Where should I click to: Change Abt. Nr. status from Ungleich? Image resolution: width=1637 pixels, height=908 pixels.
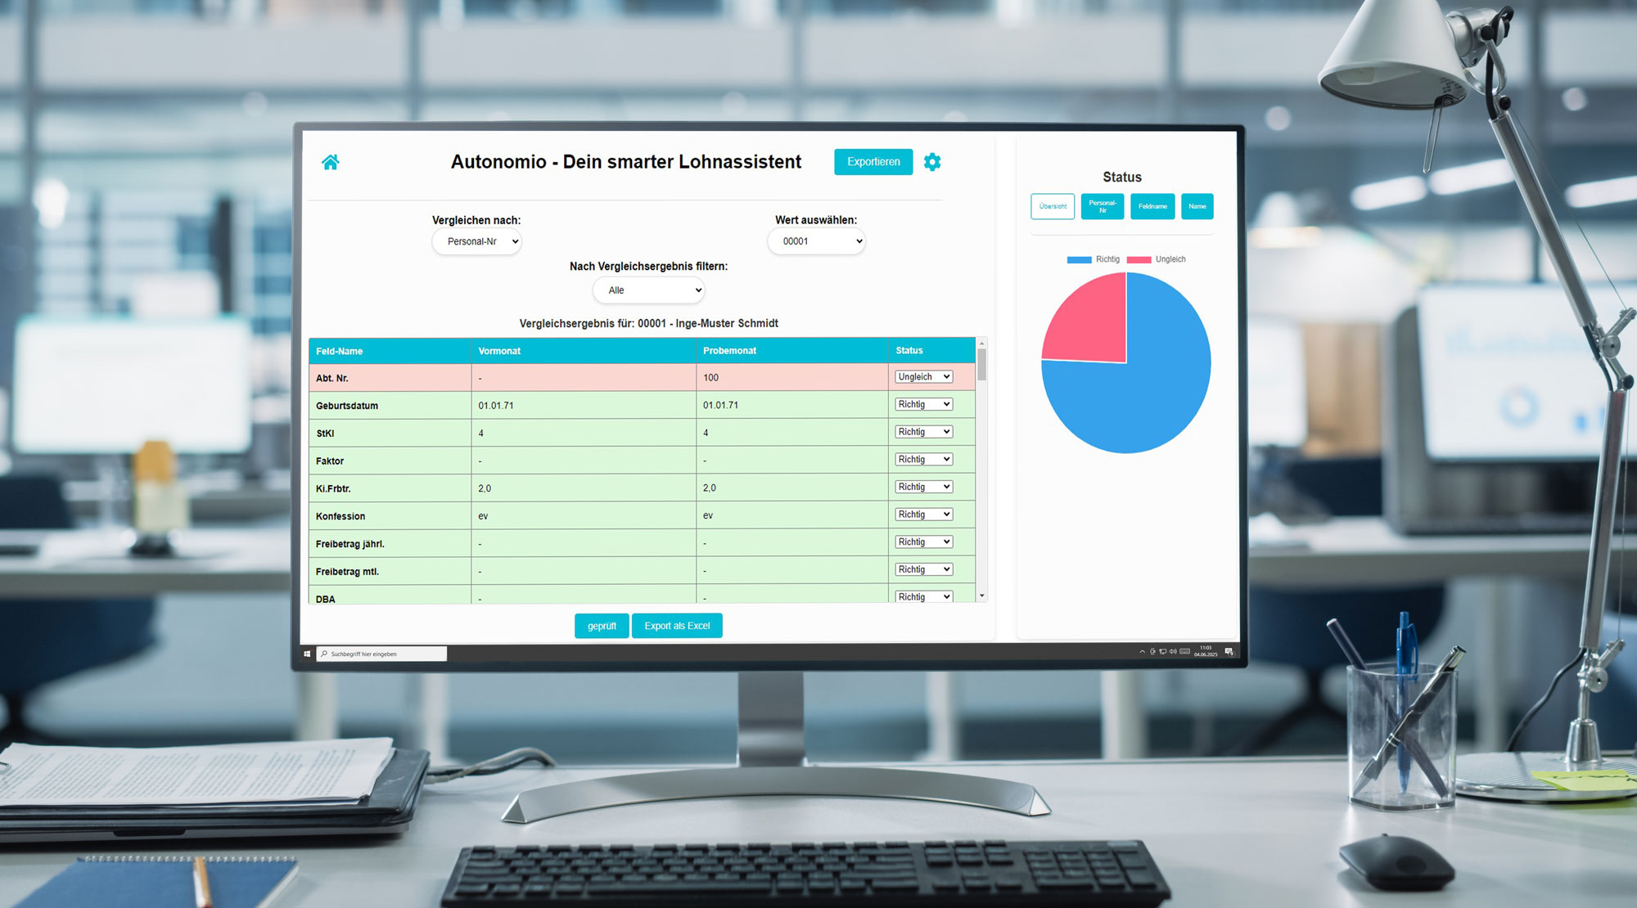pos(923,377)
